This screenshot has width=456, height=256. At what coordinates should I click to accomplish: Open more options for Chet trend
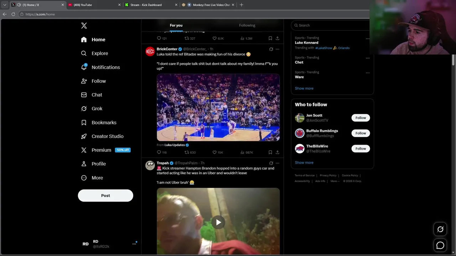[x=367, y=58]
